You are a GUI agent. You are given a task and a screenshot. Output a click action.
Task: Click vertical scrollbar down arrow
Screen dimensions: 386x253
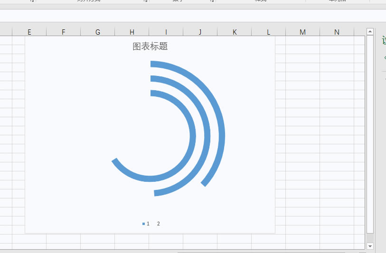tap(370, 246)
